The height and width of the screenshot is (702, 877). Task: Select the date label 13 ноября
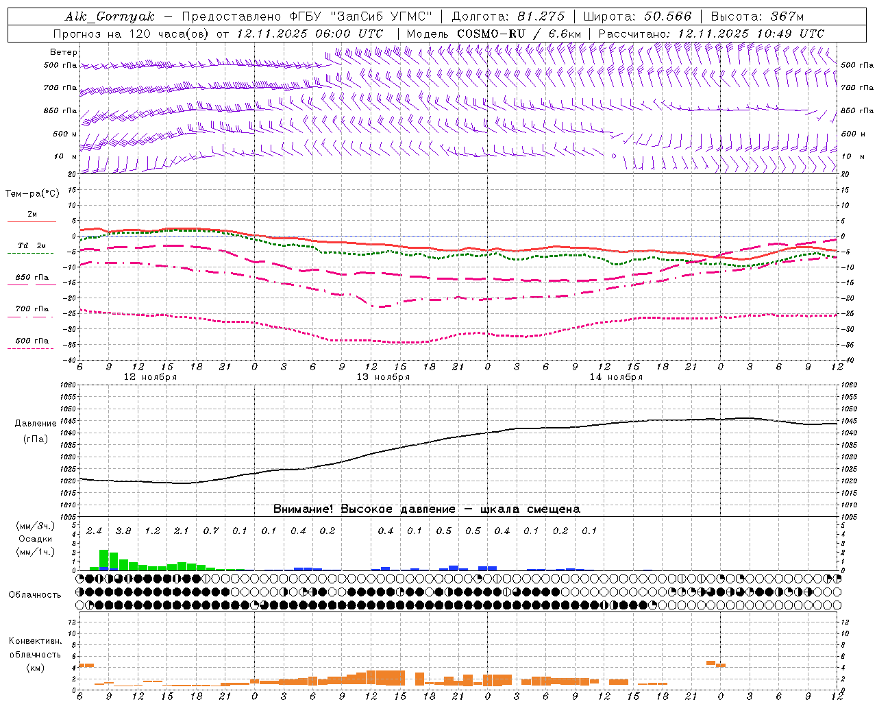tap(383, 377)
